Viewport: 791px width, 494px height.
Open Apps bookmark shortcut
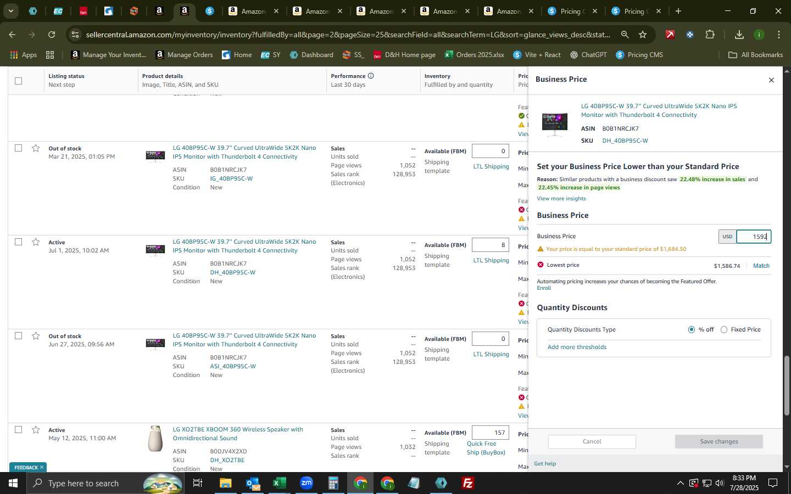tap(23, 55)
